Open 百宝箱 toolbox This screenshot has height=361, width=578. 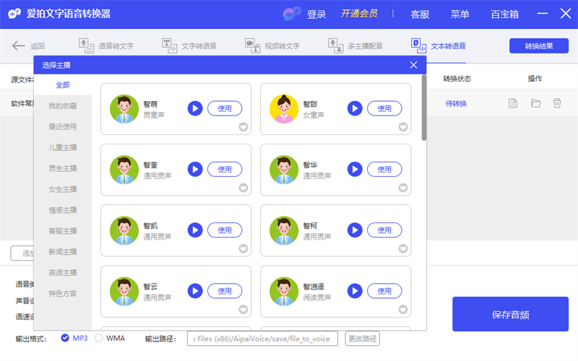coord(504,14)
